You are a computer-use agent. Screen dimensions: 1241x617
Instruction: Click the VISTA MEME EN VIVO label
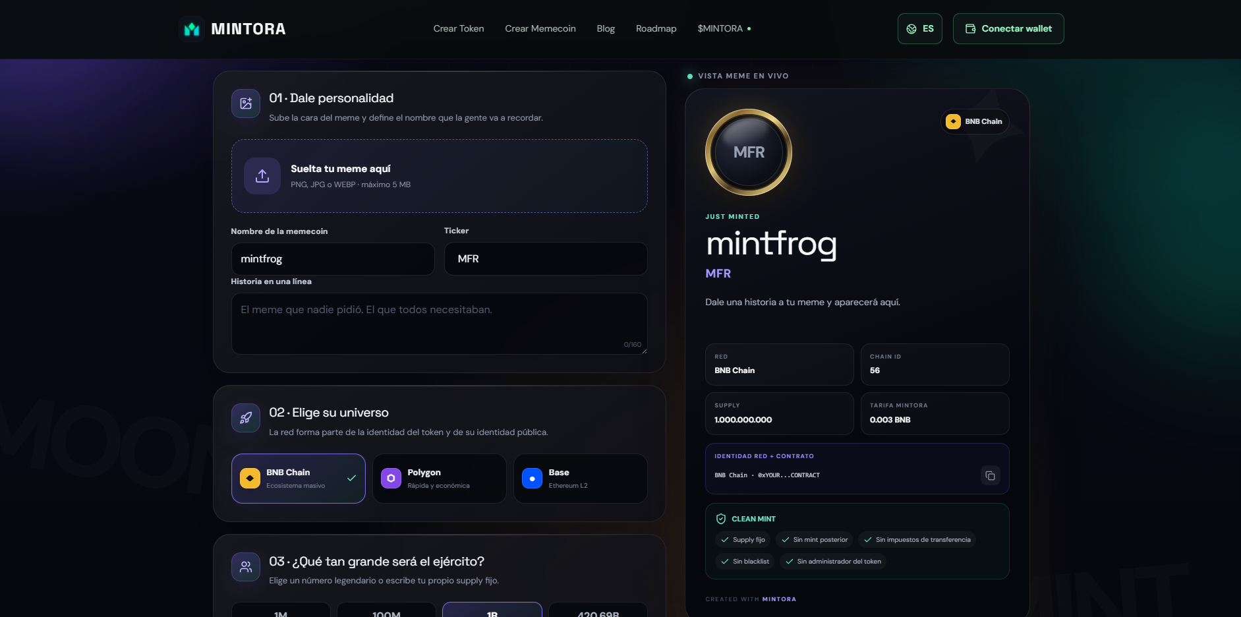point(743,76)
